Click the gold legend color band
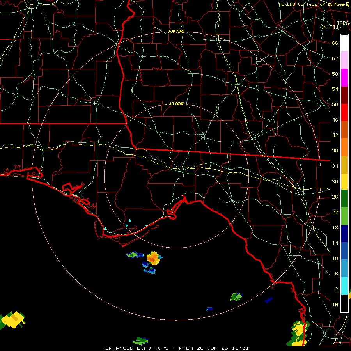Viewport: 351px width, 351px height. click(x=344, y=165)
